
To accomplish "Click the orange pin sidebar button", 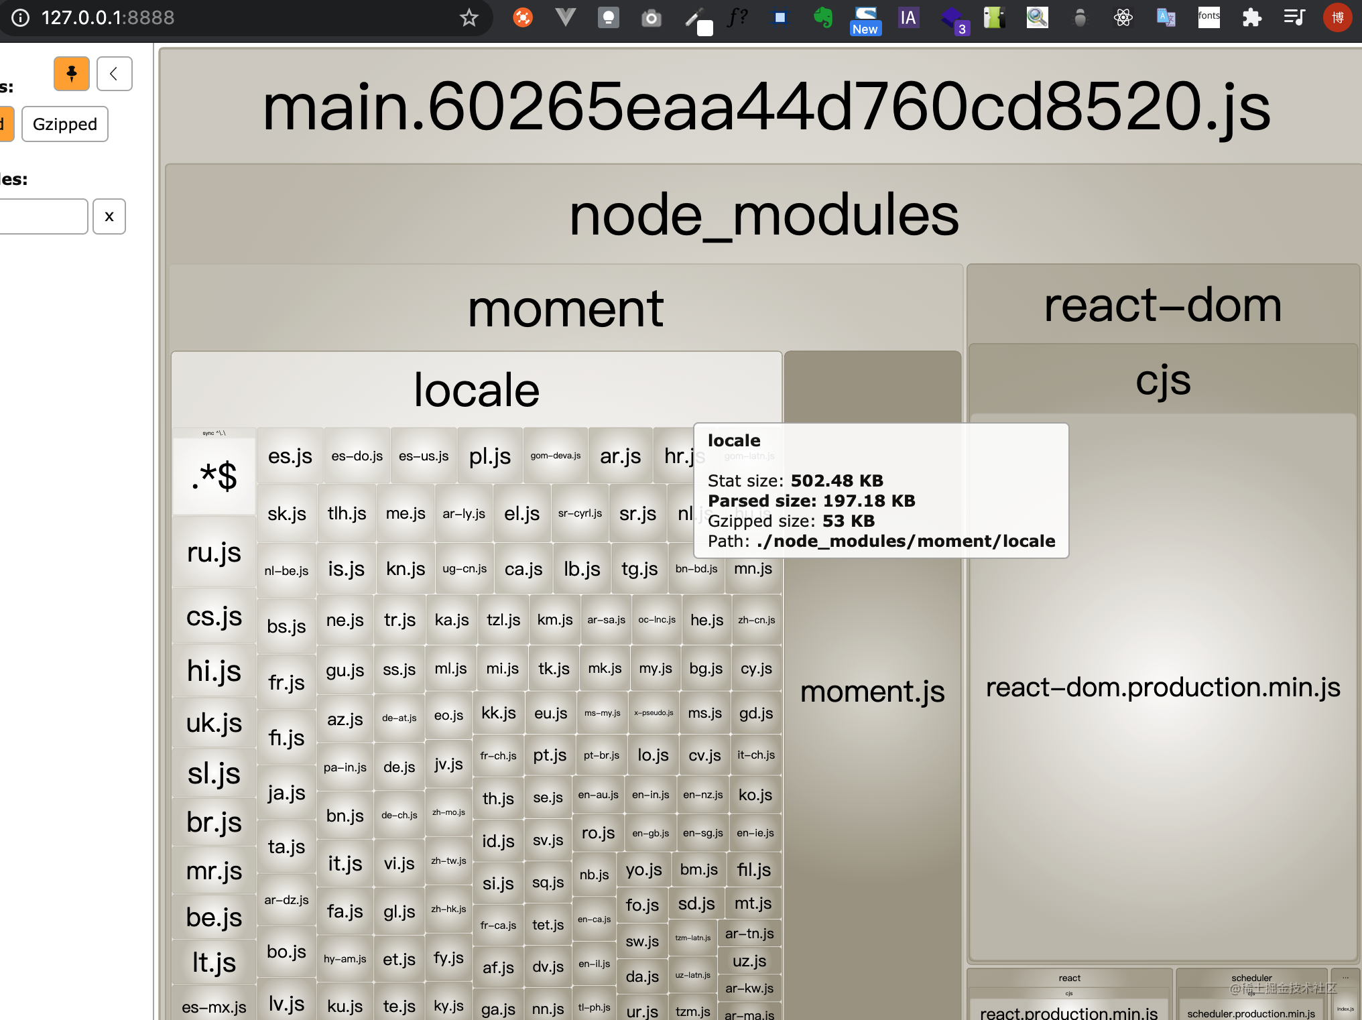I will (x=72, y=74).
